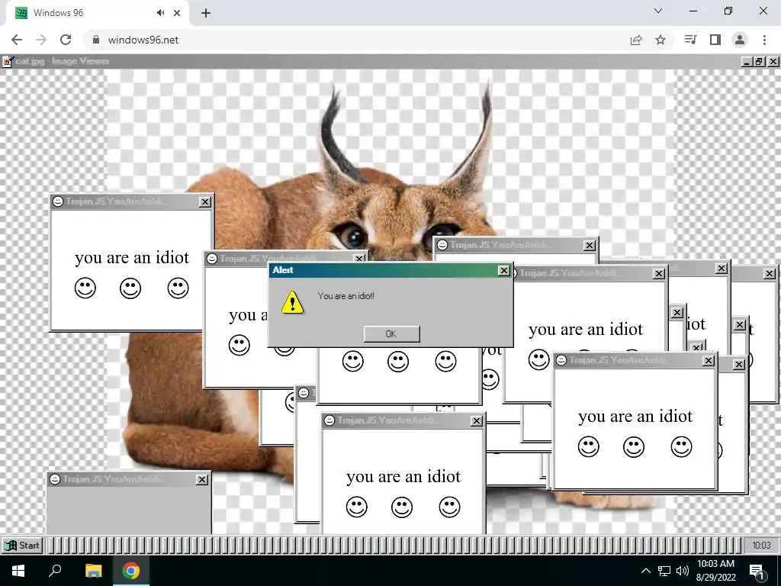Open the Chrome side panel
Viewport: 781px width, 586px height.
click(x=715, y=40)
